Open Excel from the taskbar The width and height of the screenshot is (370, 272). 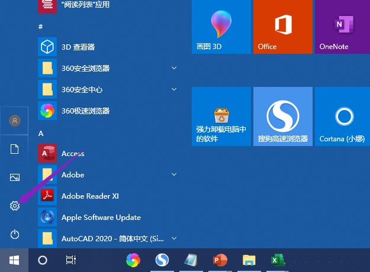click(x=278, y=260)
